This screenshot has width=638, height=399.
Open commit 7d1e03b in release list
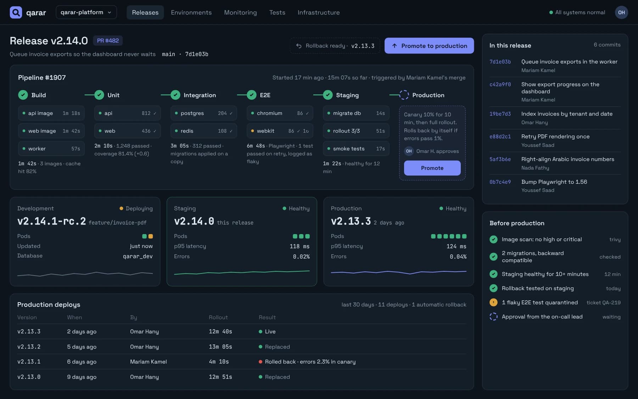tap(500, 62)
